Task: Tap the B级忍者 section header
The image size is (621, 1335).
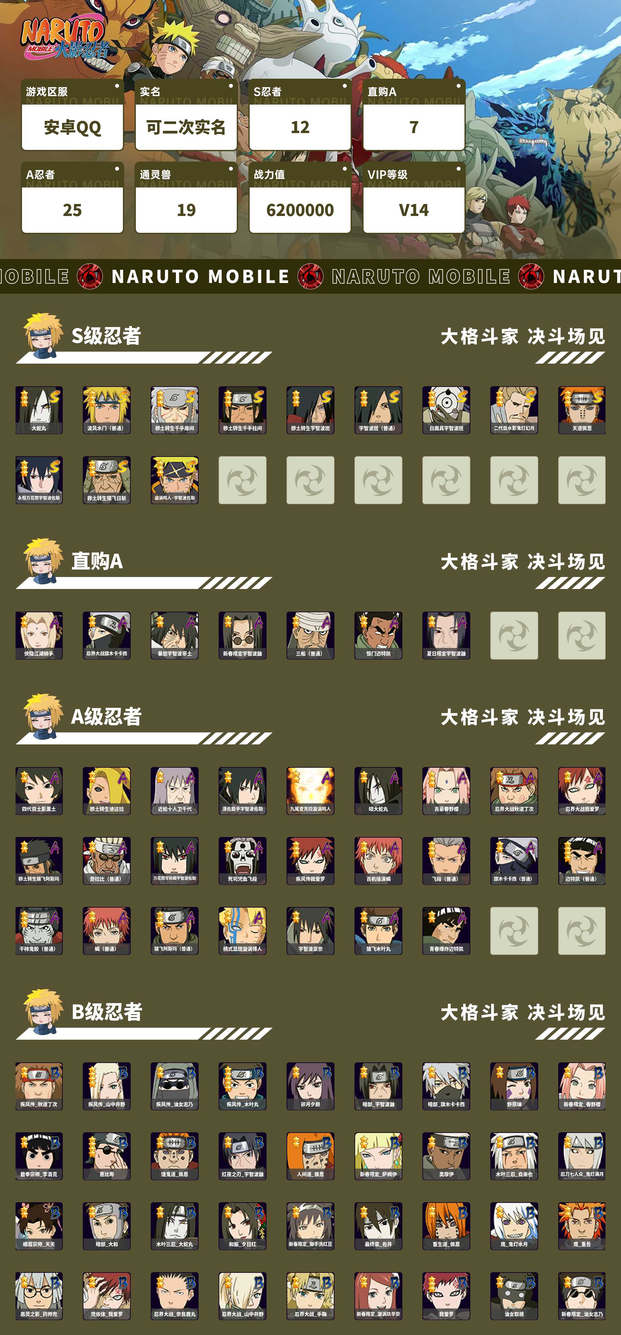Action: tap(107, 1012)
